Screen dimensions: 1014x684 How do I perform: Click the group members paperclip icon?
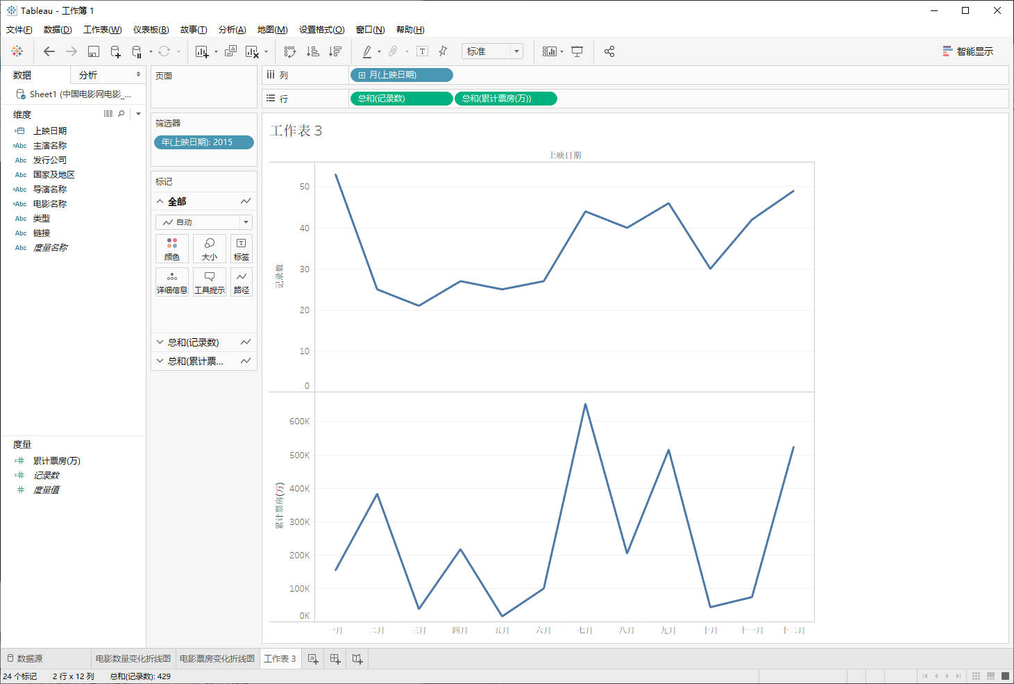393,51
